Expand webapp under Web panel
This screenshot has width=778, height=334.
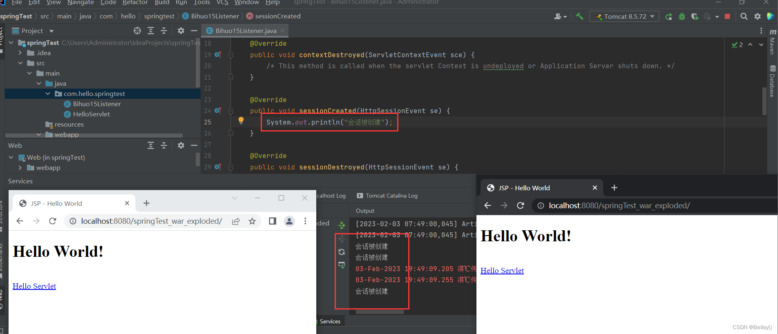pos(20,167)
